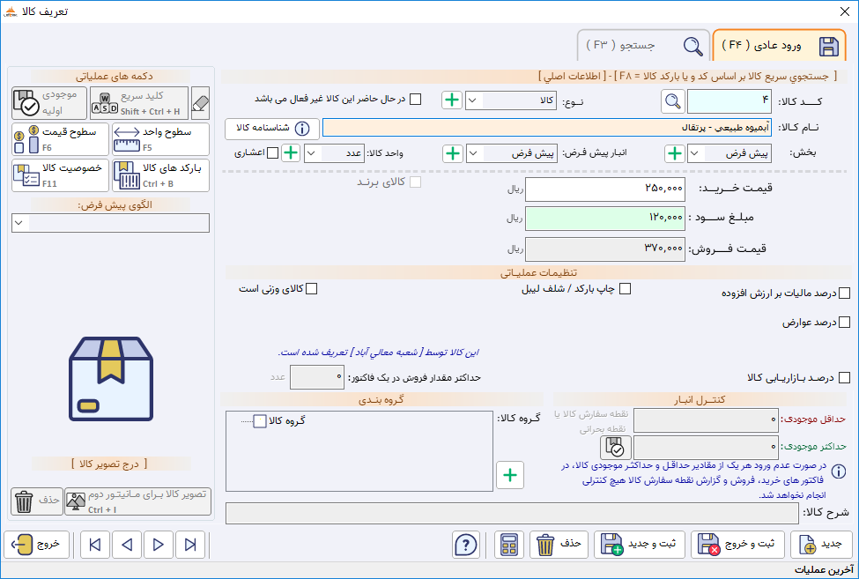Go to the first record
The image size is (859, 579).
tap(95, 545)
